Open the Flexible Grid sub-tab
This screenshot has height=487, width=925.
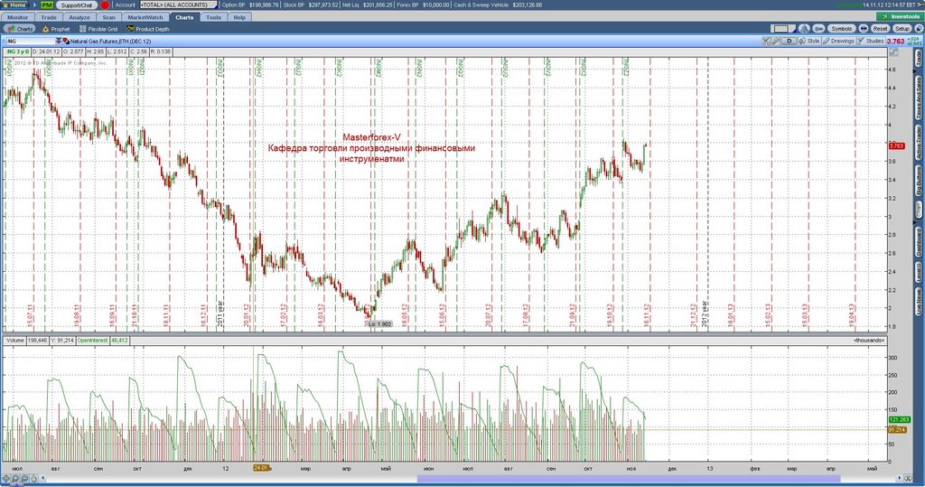click(x=98, y=28)
